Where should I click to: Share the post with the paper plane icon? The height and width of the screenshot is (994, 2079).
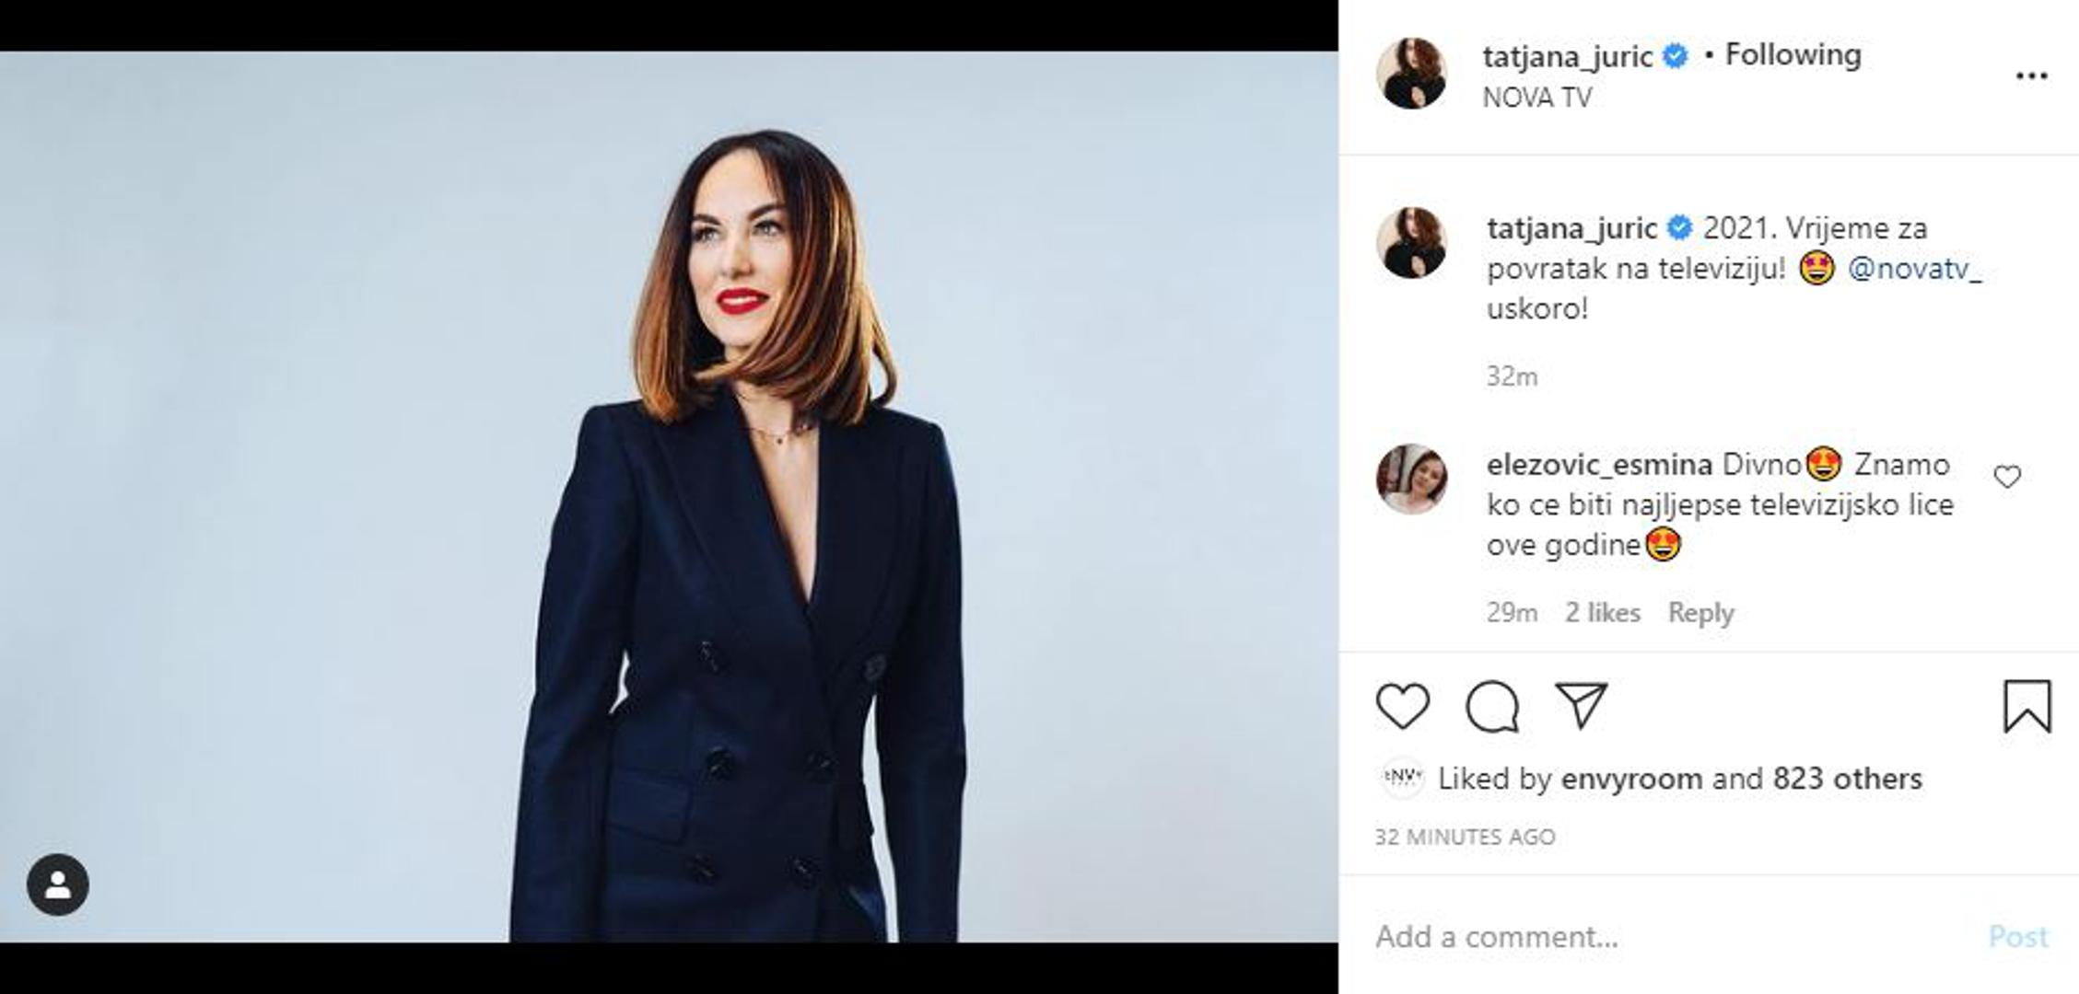pos(1581,705)
